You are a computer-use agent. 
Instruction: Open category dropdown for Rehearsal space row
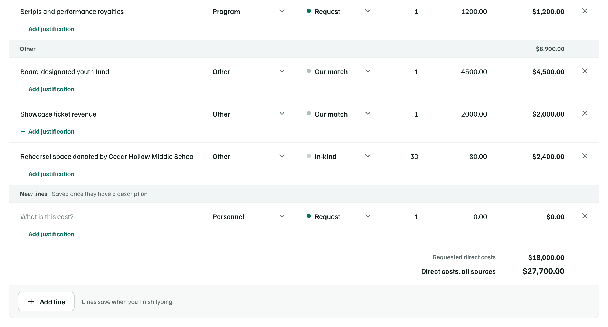(249, 157)
